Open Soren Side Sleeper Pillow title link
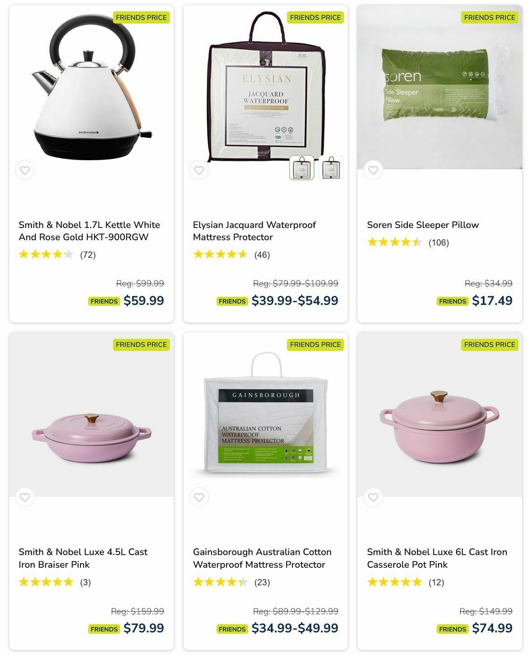The height and width of the screenshot is (655, 528). [423, 225]
